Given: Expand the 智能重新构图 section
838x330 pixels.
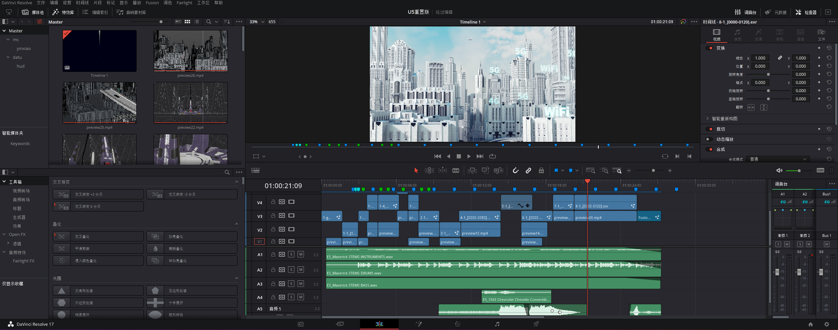Looking at the screenshot, I should click(x=708, y=118).
